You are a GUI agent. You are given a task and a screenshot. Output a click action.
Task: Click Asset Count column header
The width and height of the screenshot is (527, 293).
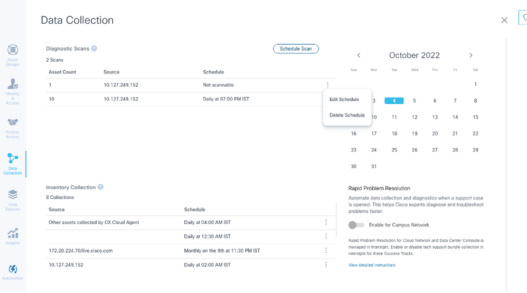[x=62, y=72]
